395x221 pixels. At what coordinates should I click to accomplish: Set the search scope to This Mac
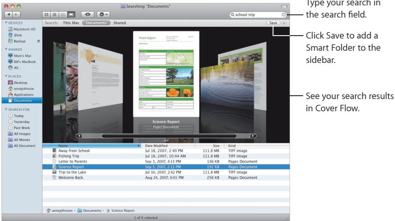coord(71,23)
